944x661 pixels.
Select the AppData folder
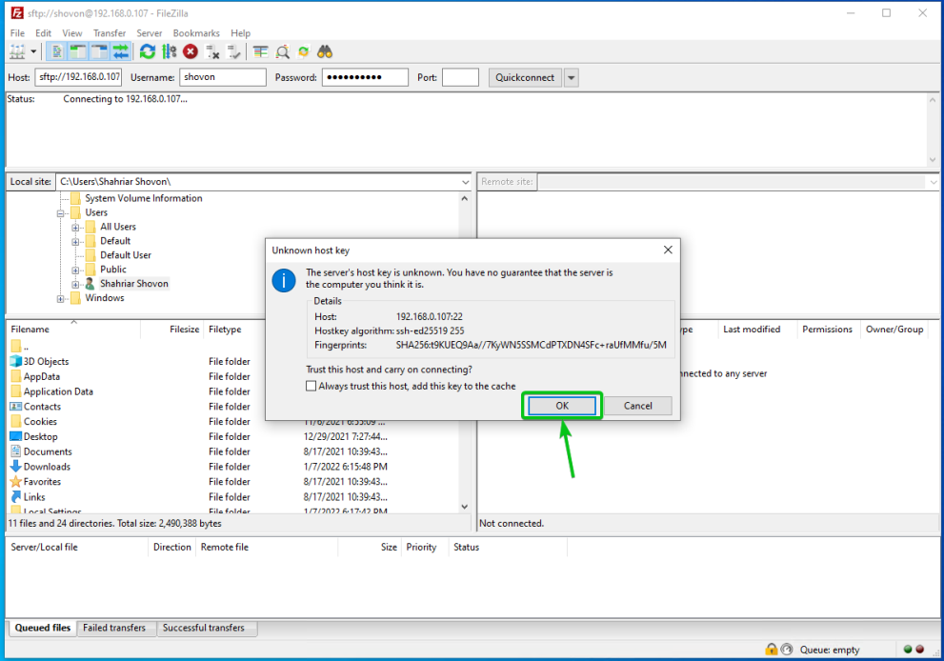pyautogui.click(x=42, y=376)
